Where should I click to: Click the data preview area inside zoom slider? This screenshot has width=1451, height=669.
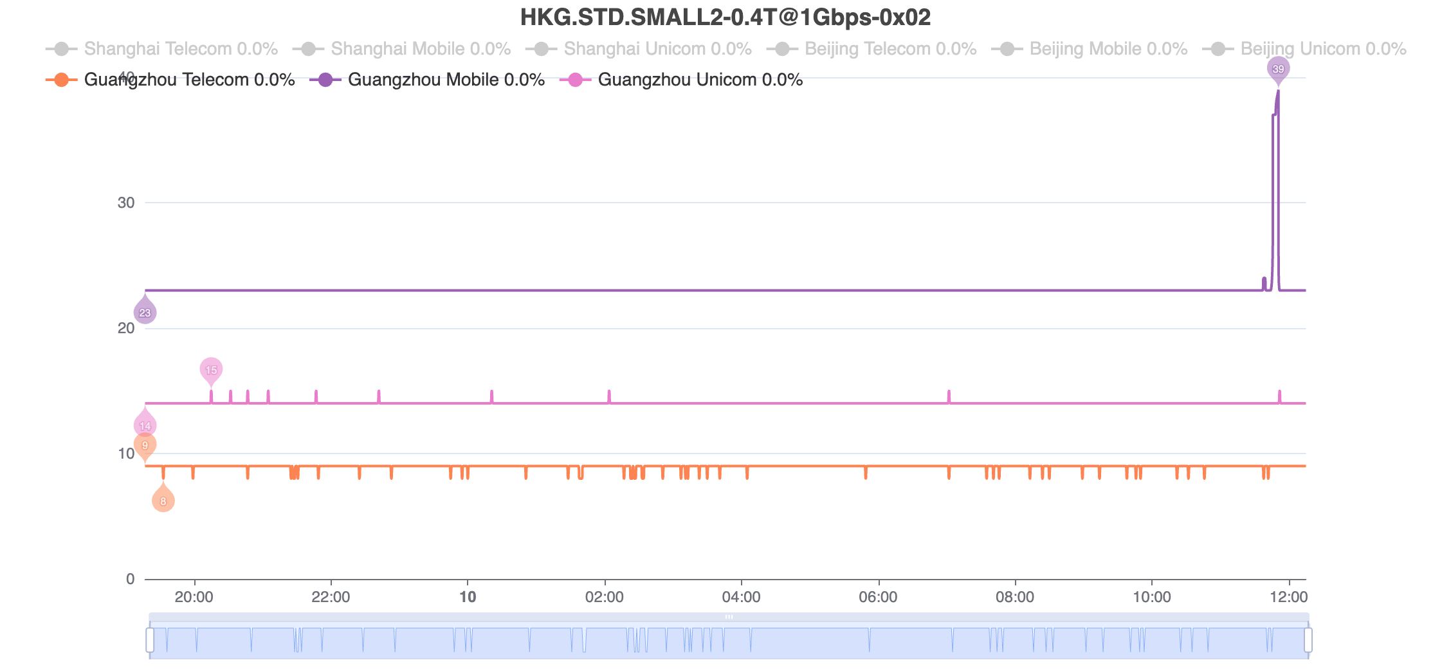(x=729, y=641)
